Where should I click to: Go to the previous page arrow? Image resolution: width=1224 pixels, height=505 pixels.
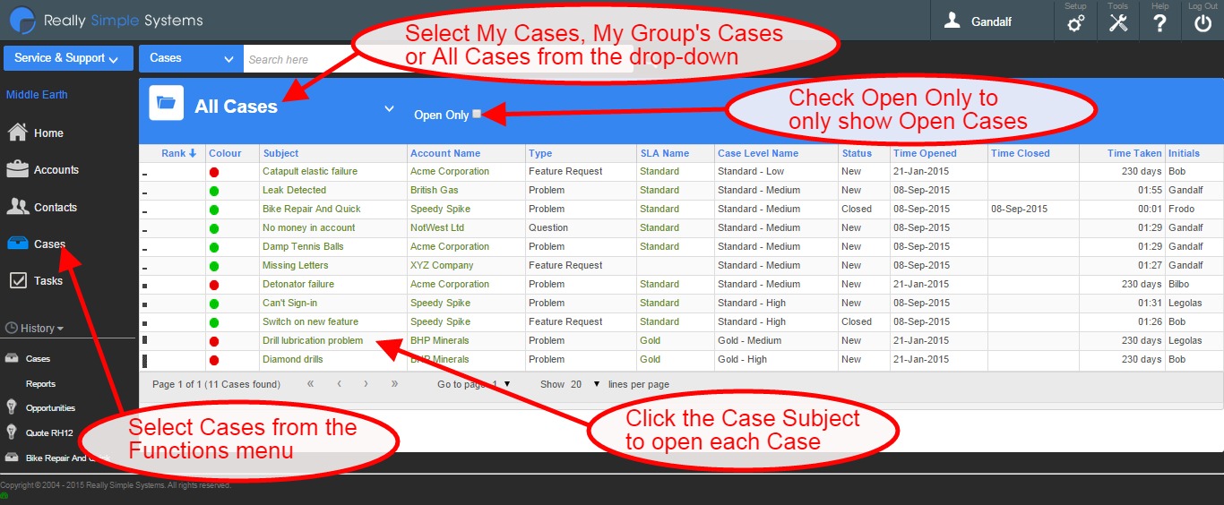pos(340,384)
